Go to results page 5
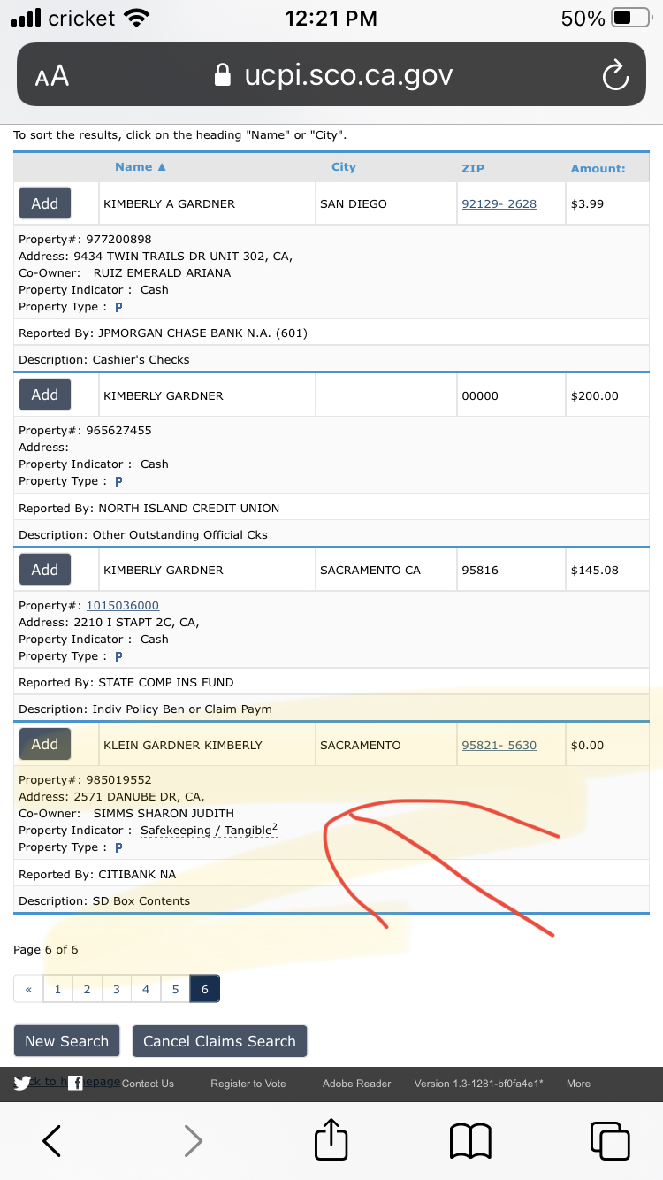663x1180 pixels. point(175,989)
